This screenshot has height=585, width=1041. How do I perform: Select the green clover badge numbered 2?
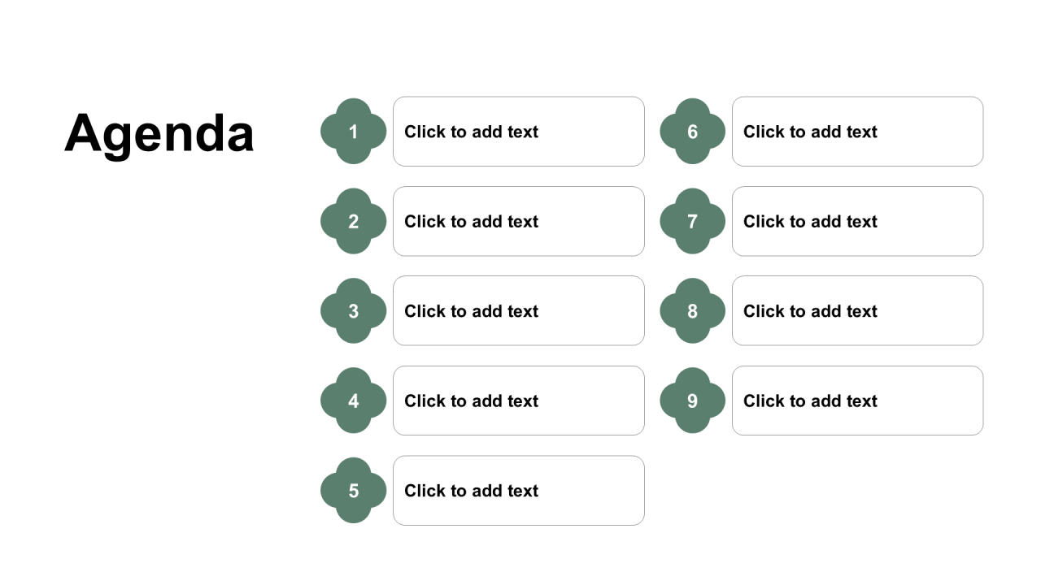point(353,221)
